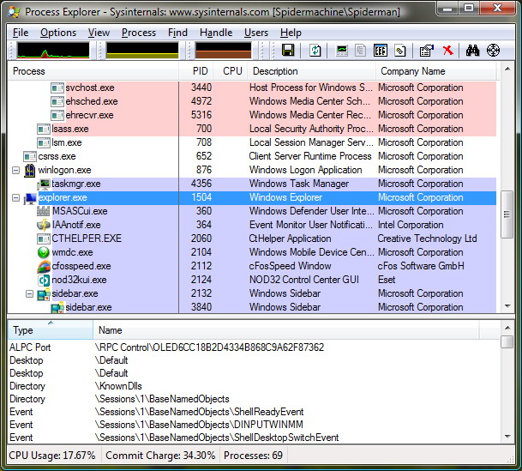Click the explorer.exe computer icon
The image size is (522, 471).
coord(30,198)
